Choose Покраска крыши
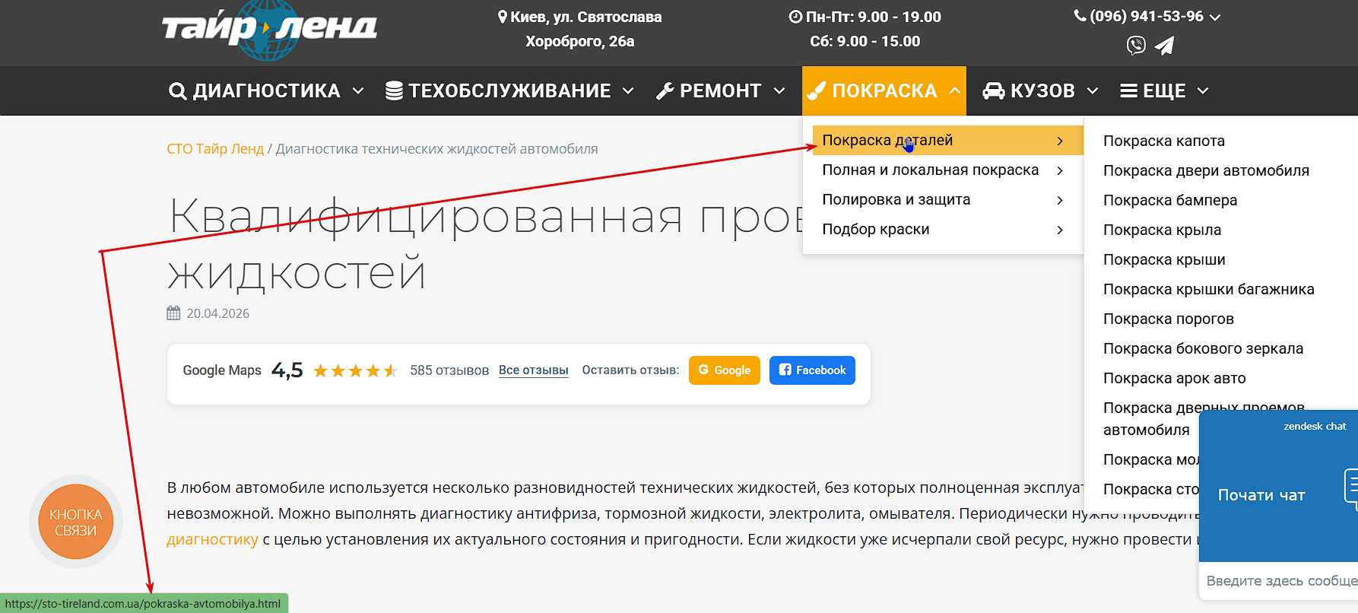The image size is (1358, 613). coord(1164,259)
